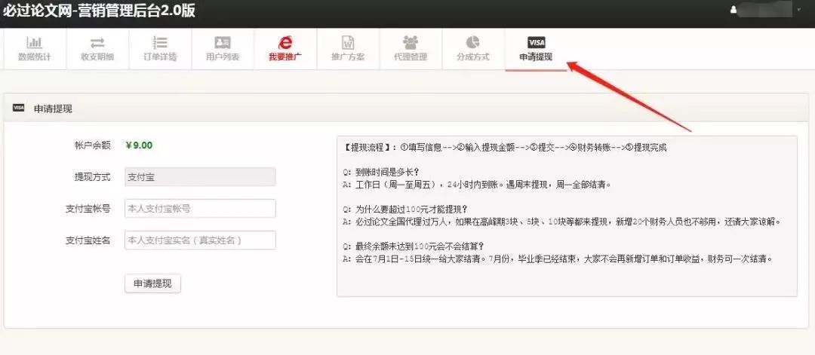Click the 代理管理 users group icon

click(411, 42)
